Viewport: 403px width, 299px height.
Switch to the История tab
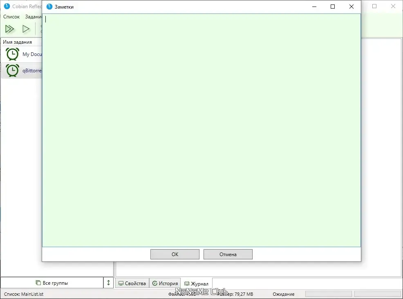[165, 283]
